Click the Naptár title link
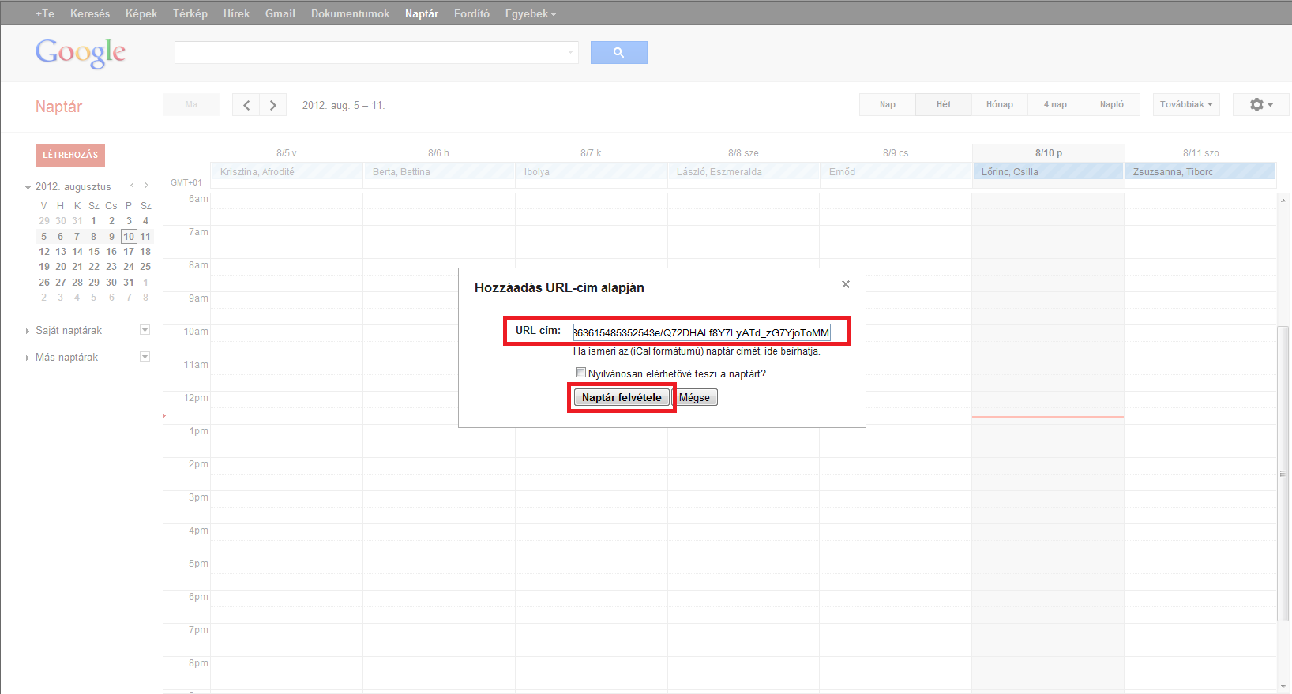 tap(58, 107)
